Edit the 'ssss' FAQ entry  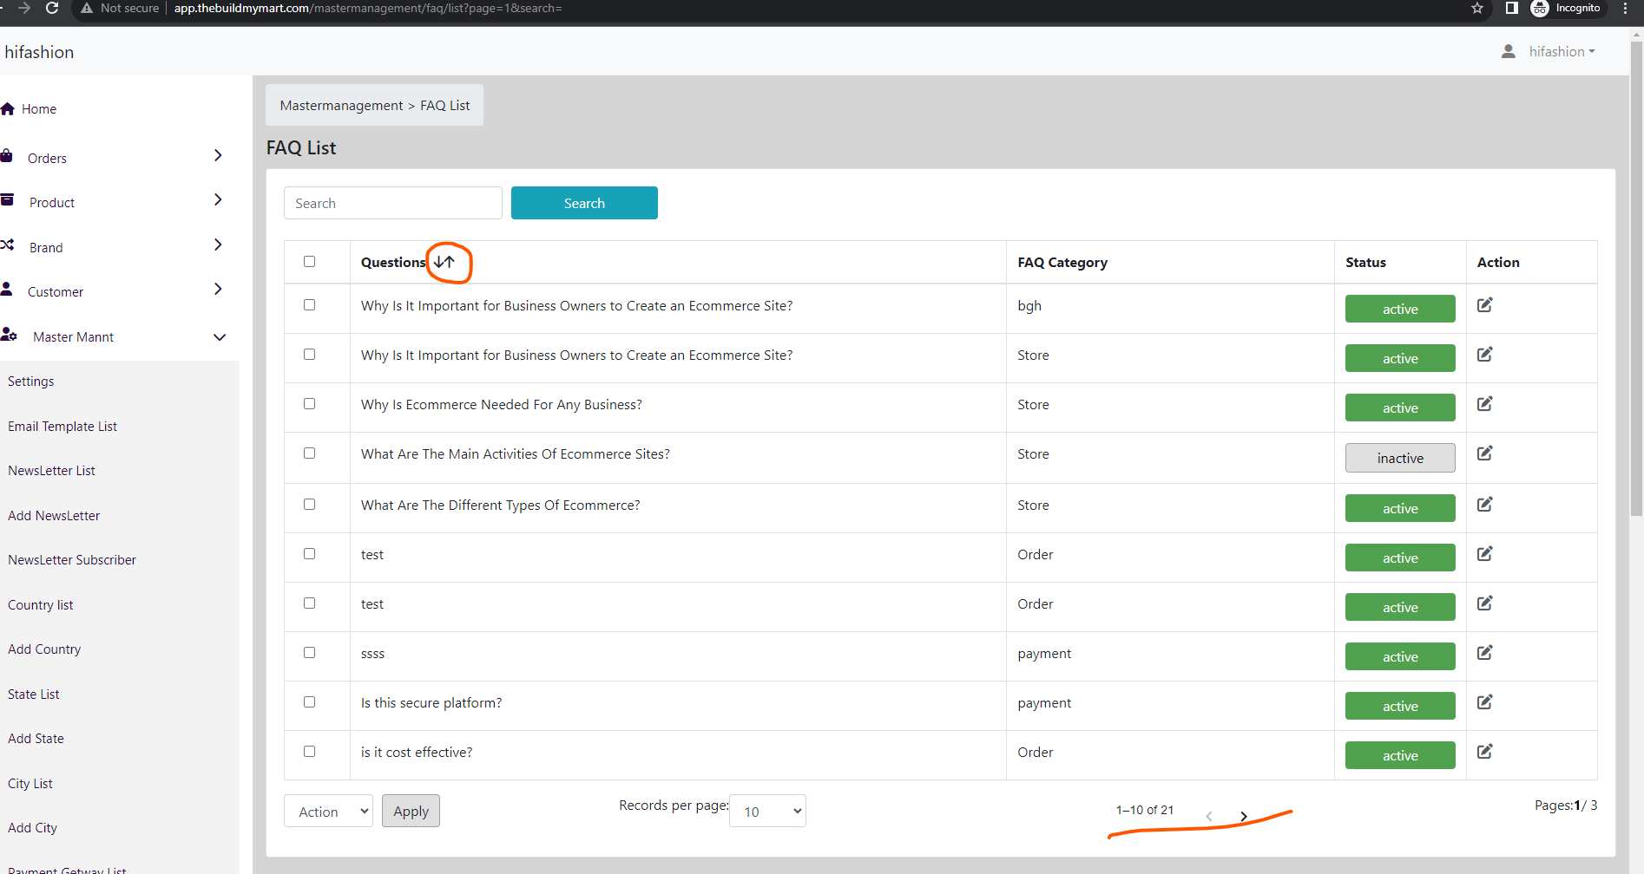click(x=1484, y=653)
